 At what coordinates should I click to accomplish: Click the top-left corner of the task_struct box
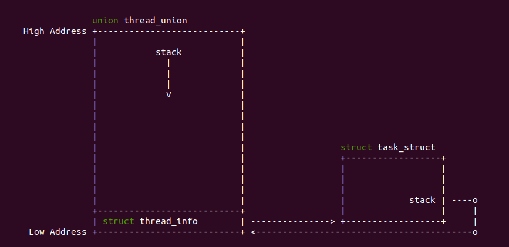343,158
